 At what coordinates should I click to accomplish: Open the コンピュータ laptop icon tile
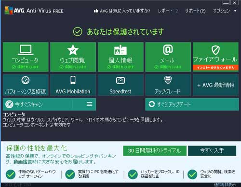click(26, 50)
